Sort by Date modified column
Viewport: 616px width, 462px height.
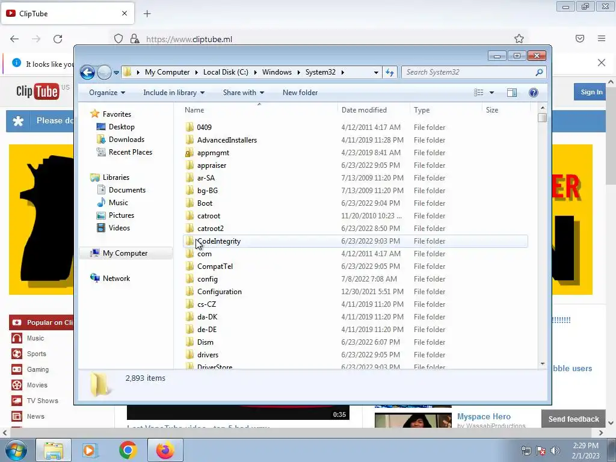[373, 110]
